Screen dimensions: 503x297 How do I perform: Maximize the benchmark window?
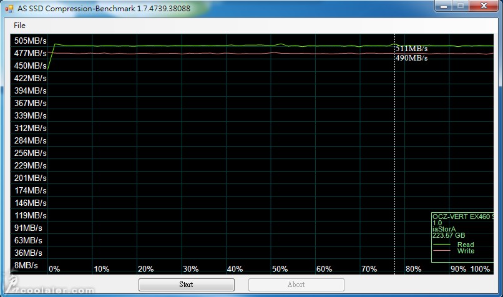(x=461, y=6)
